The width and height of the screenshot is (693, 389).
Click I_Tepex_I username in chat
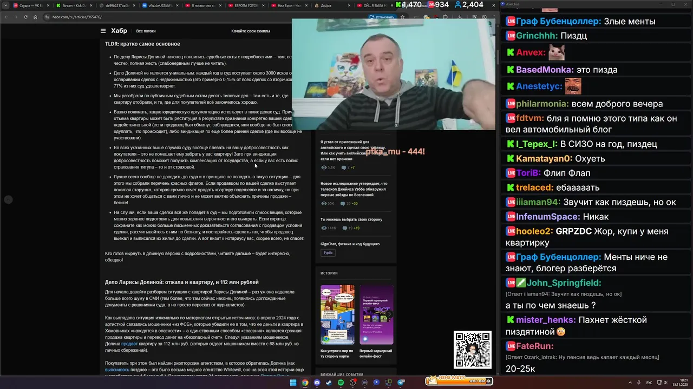537,144
